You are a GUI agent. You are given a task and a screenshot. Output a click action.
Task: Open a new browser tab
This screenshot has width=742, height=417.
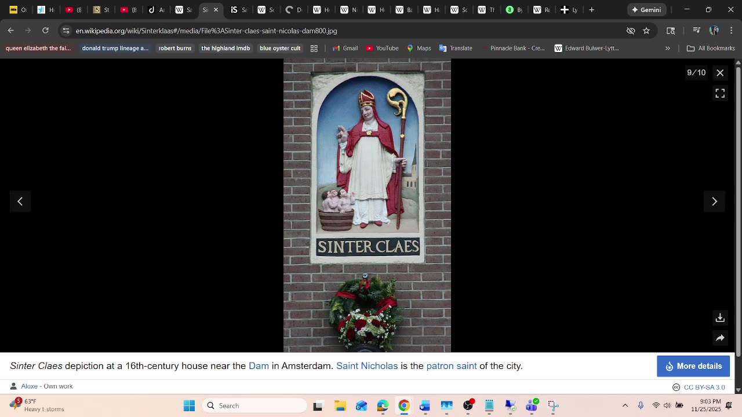(x=592, y=10)
